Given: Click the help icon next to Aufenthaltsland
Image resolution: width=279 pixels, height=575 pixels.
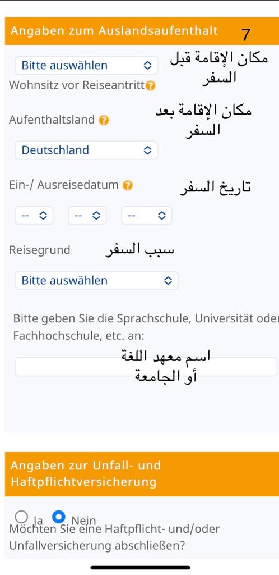Looking at the screenshot, I should click(104, 120).
